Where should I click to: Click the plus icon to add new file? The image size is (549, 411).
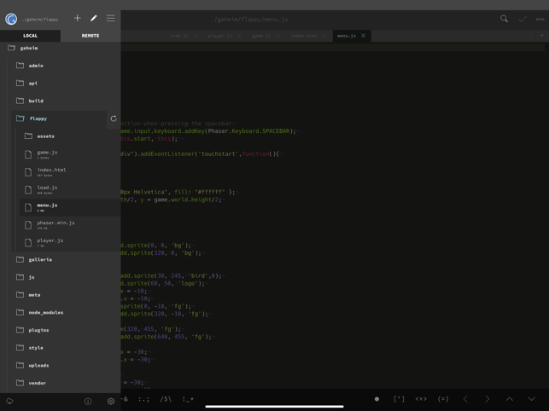click(78, 18)
